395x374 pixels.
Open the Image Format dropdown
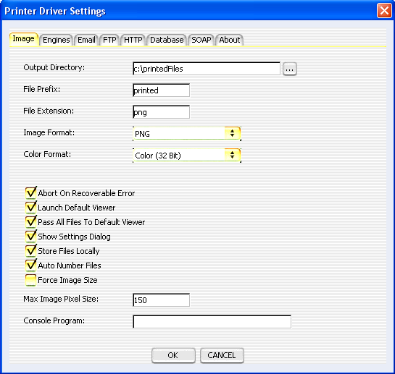[x=187, y=134]
